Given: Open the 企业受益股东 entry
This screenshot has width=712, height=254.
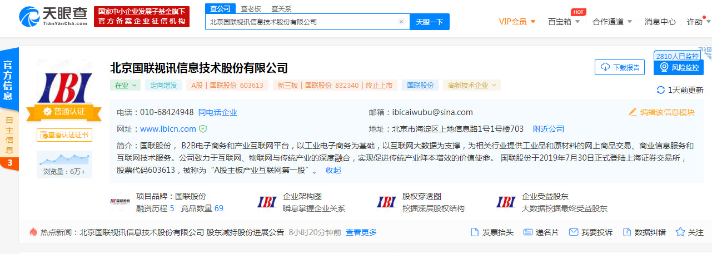Looking at the screenshot, I should coord(551,202).
